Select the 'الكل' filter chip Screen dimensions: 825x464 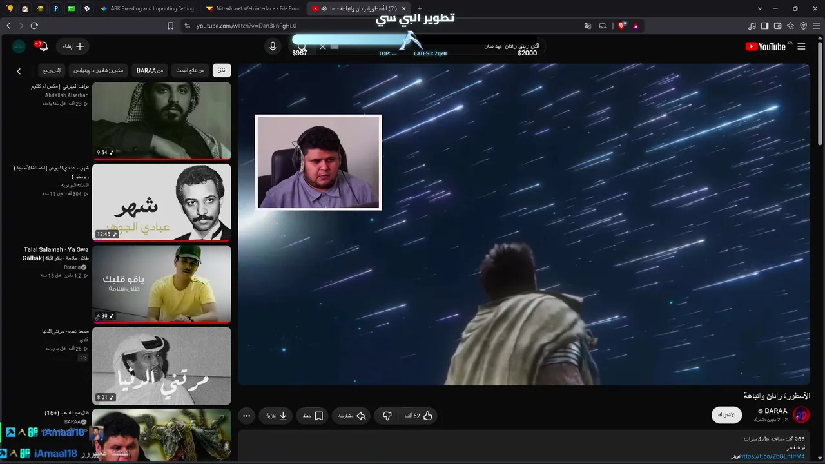[222, 70]
